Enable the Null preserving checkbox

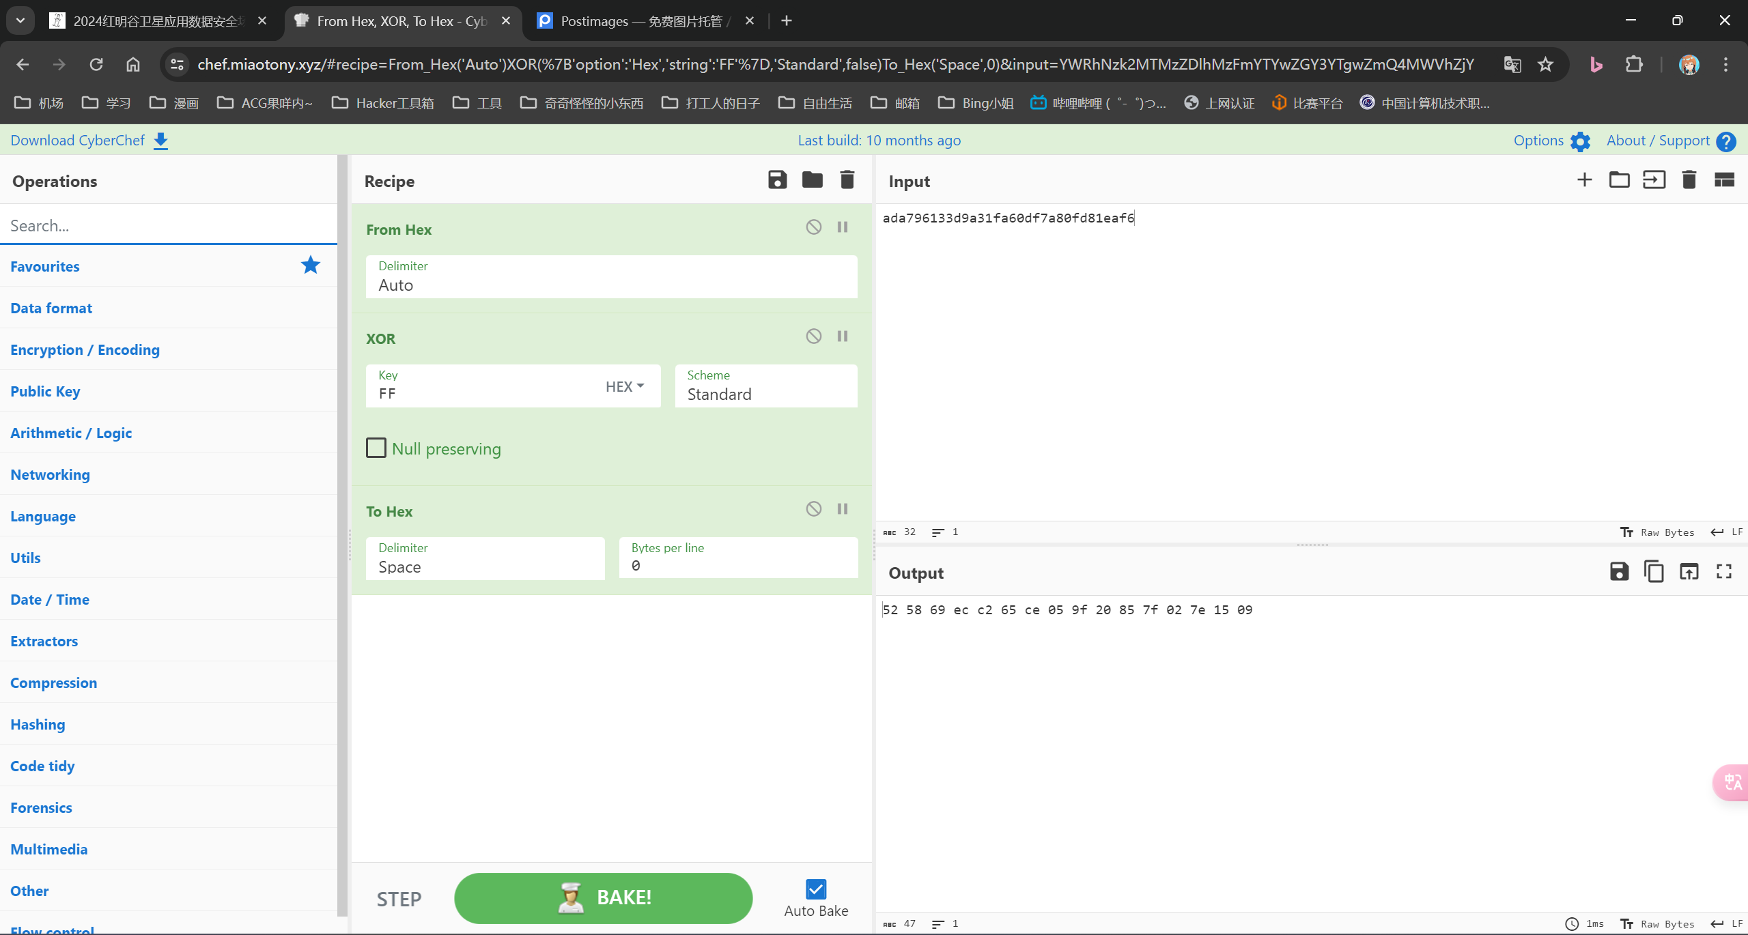pyautogui.click(x=376, y=448)
